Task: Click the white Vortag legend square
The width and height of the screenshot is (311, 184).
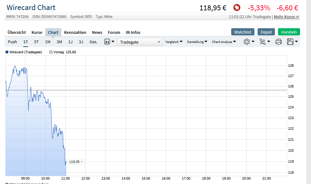Action: [x=51, y=52]
